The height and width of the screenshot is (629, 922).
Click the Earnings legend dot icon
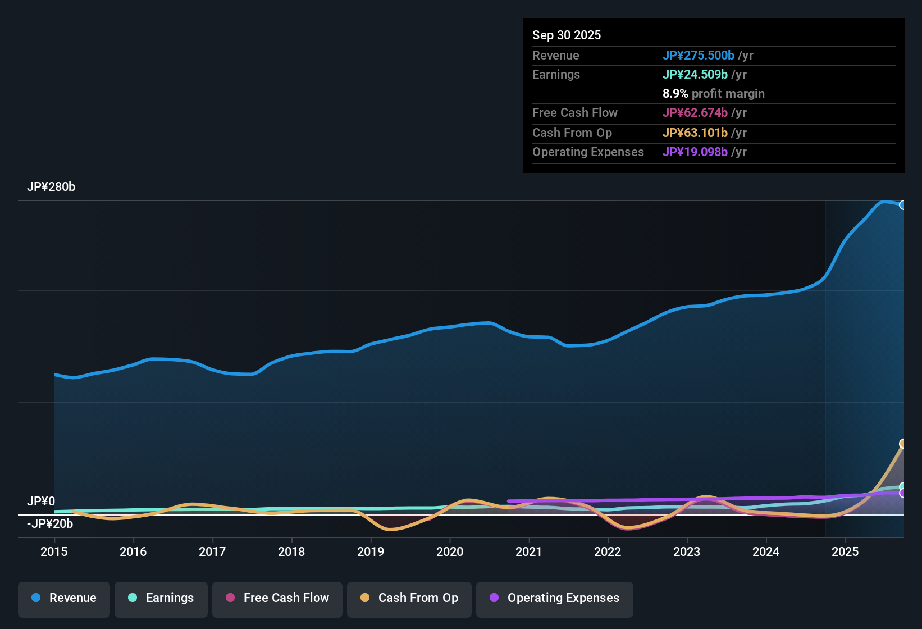click(133, 598)
